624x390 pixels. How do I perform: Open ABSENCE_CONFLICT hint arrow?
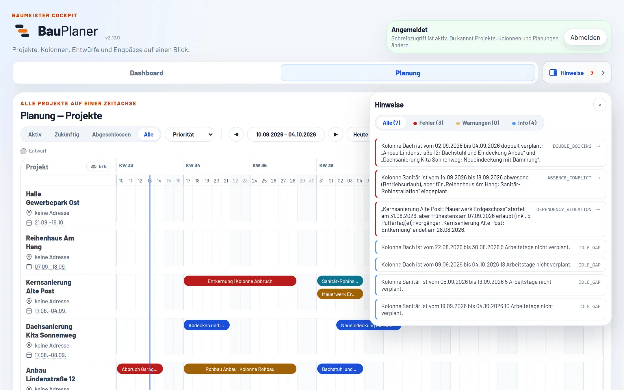(598, 178)
